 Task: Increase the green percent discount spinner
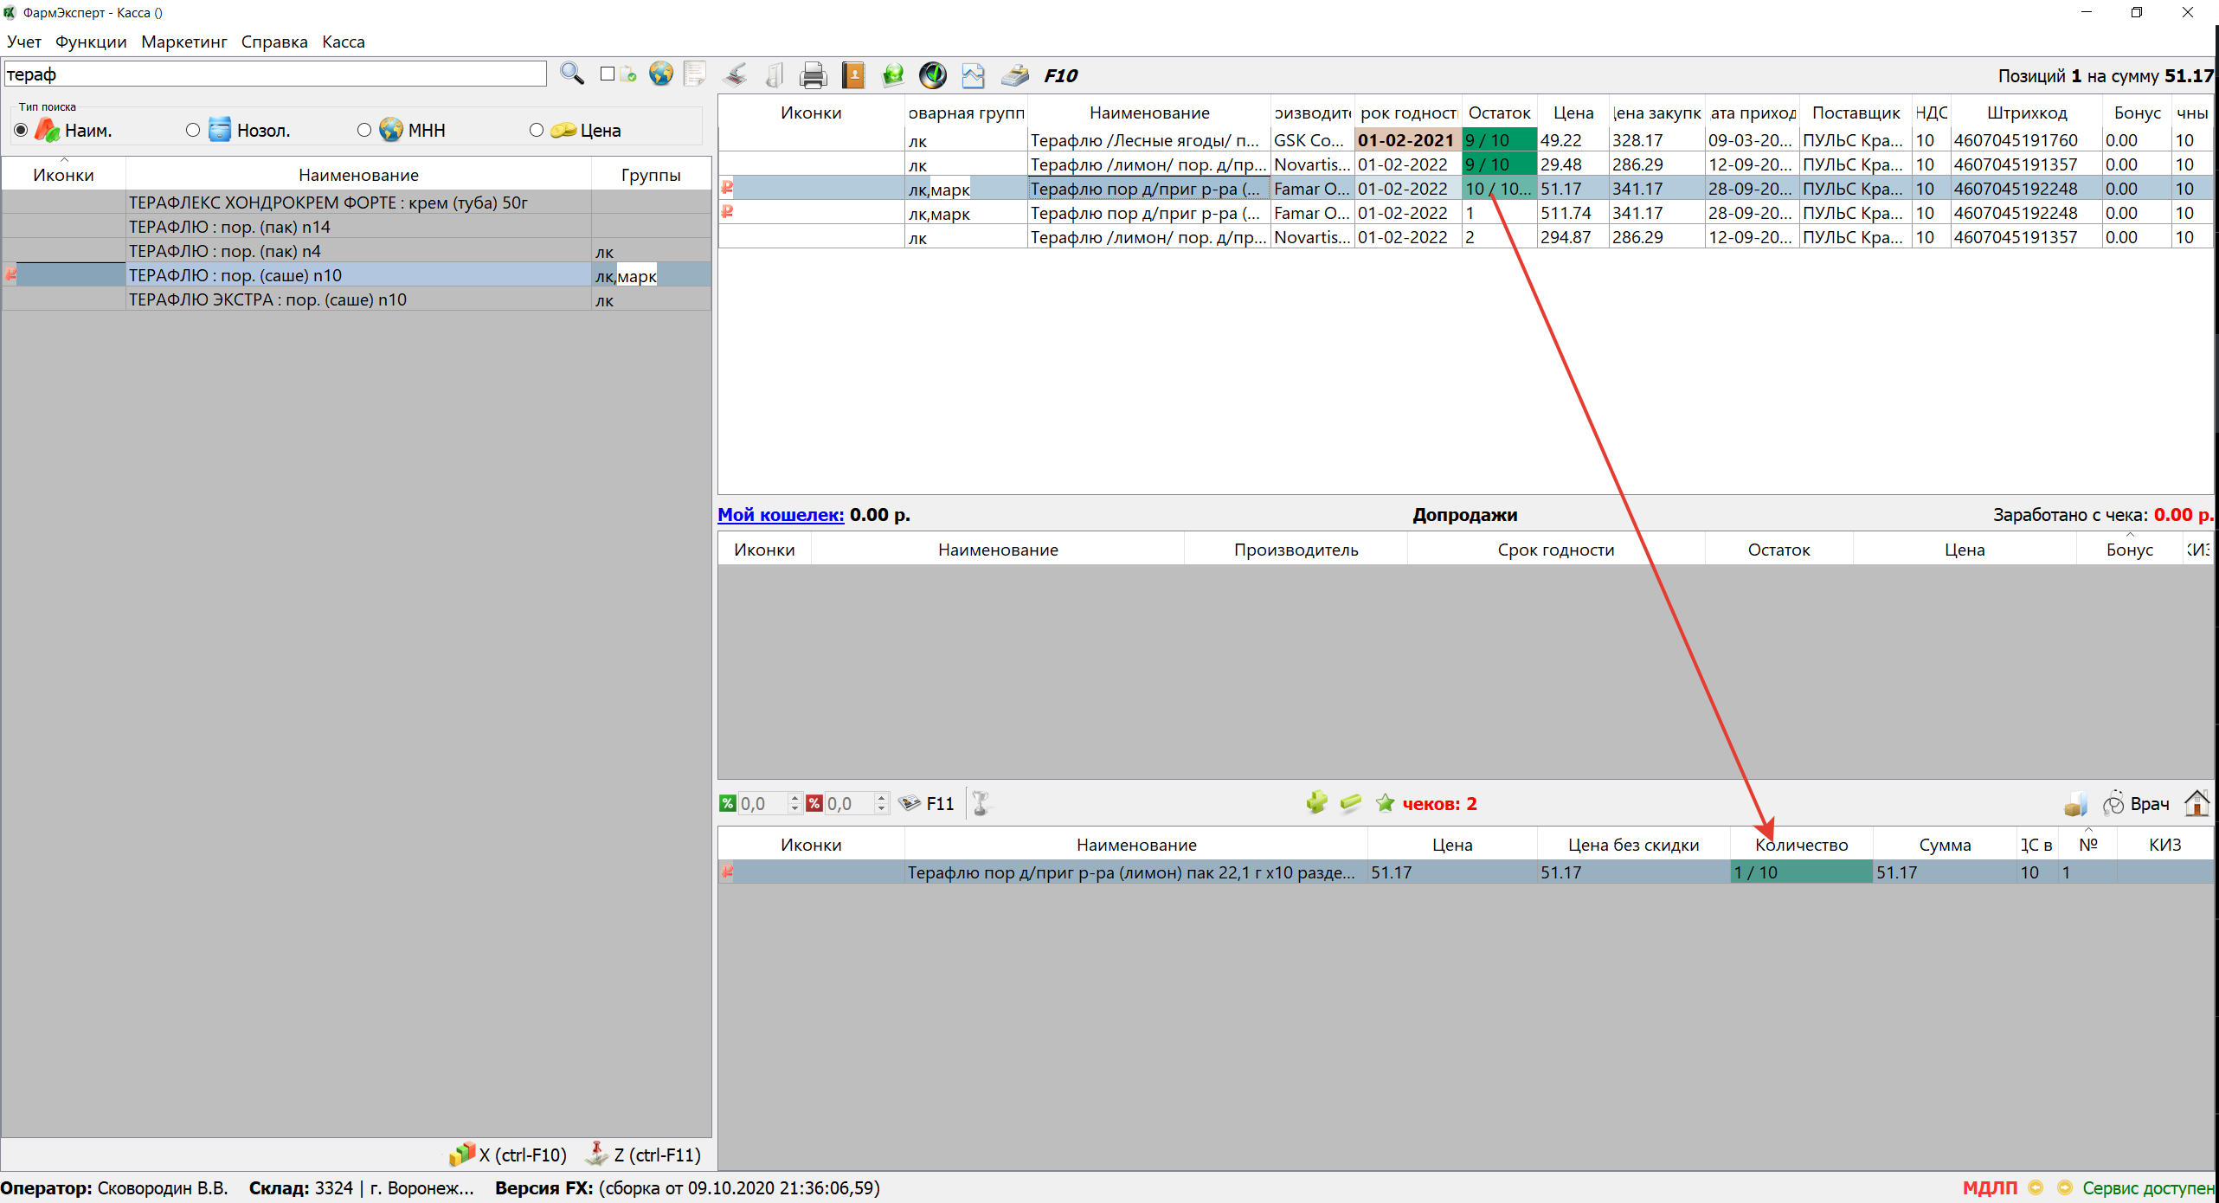(794, 797)
